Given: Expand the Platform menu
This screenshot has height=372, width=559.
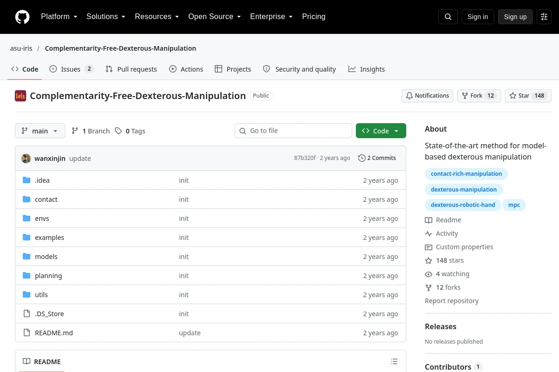Looking at the screenshot, I should 59,17.
